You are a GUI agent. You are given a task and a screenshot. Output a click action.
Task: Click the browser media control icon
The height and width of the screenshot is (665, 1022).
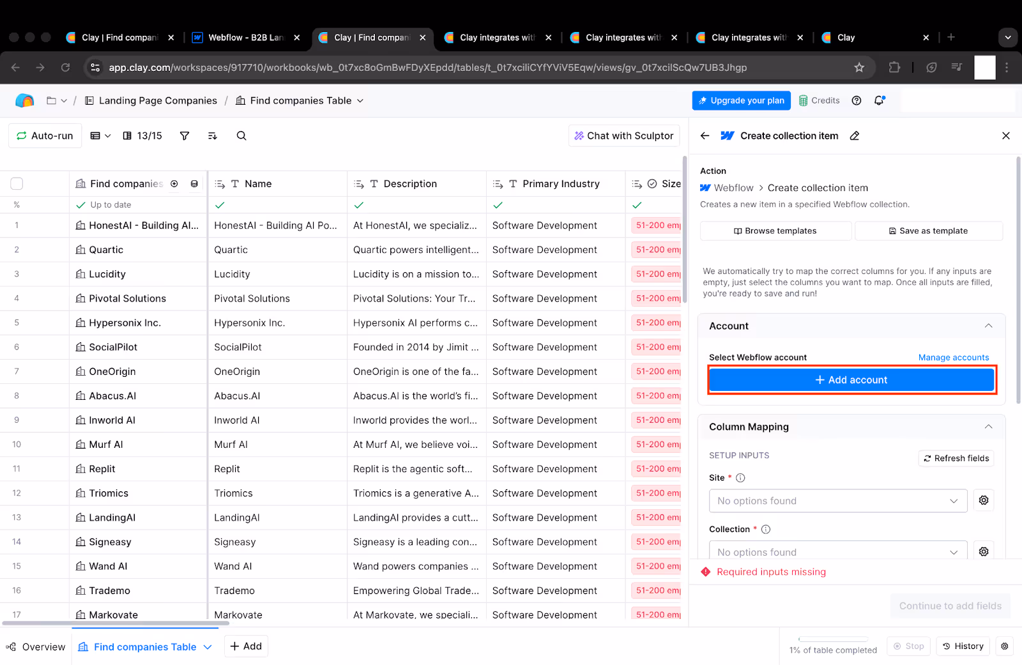pyautogui.click(x=956, y=67)
